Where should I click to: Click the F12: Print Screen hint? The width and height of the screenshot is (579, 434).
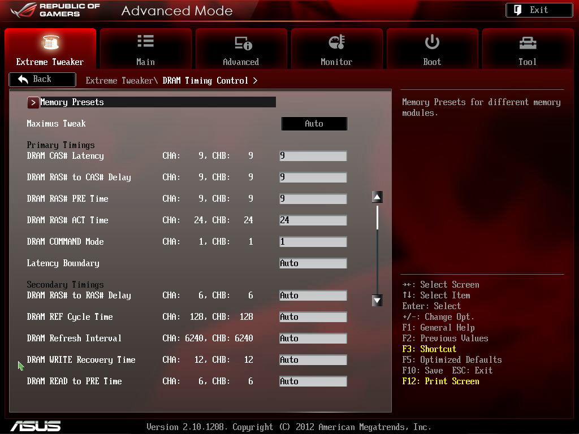[x=440, y=381]
